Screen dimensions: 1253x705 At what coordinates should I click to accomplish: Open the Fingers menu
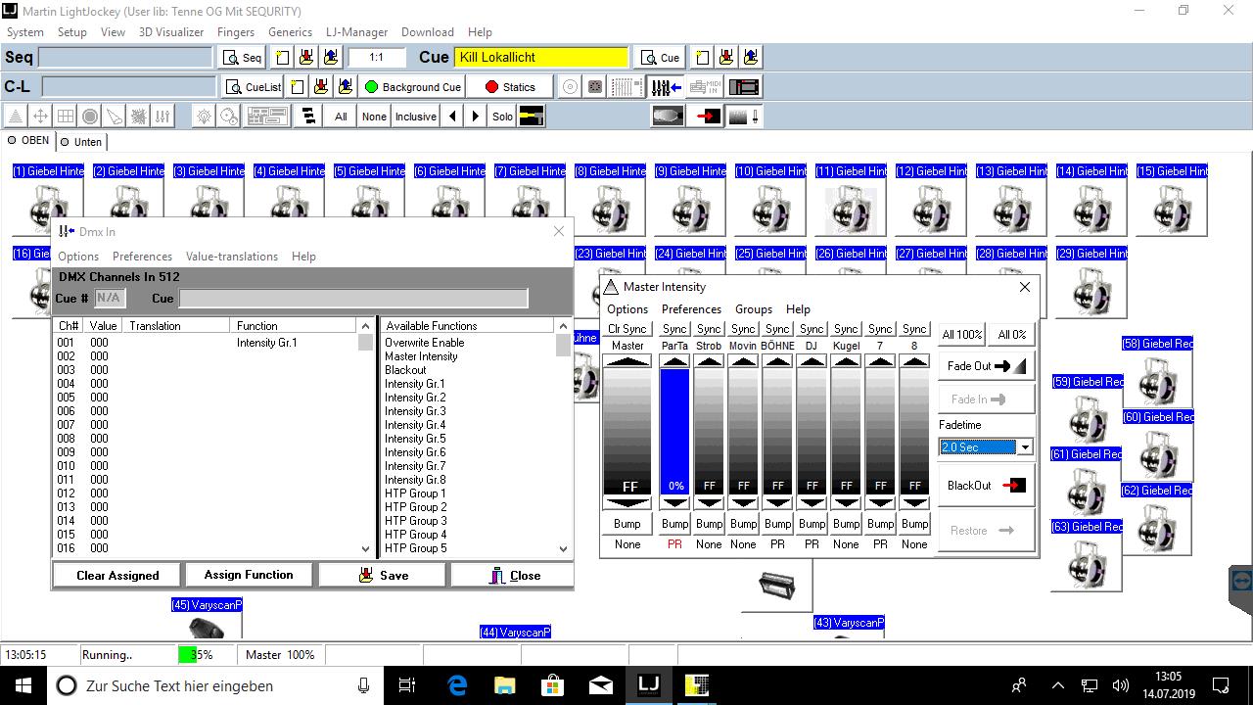pos(236,32)
